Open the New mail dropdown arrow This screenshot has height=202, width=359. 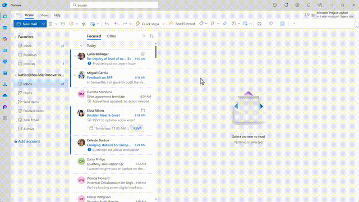pos(43,24)
